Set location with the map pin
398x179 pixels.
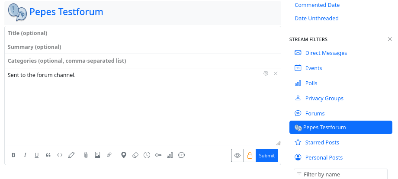click(123, 155)
